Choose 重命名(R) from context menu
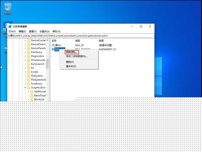This screenshot has height=152, width=202. click(71, 66)
